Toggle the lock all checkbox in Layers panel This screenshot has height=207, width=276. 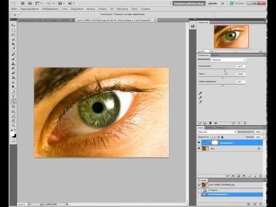pos(222,137)
